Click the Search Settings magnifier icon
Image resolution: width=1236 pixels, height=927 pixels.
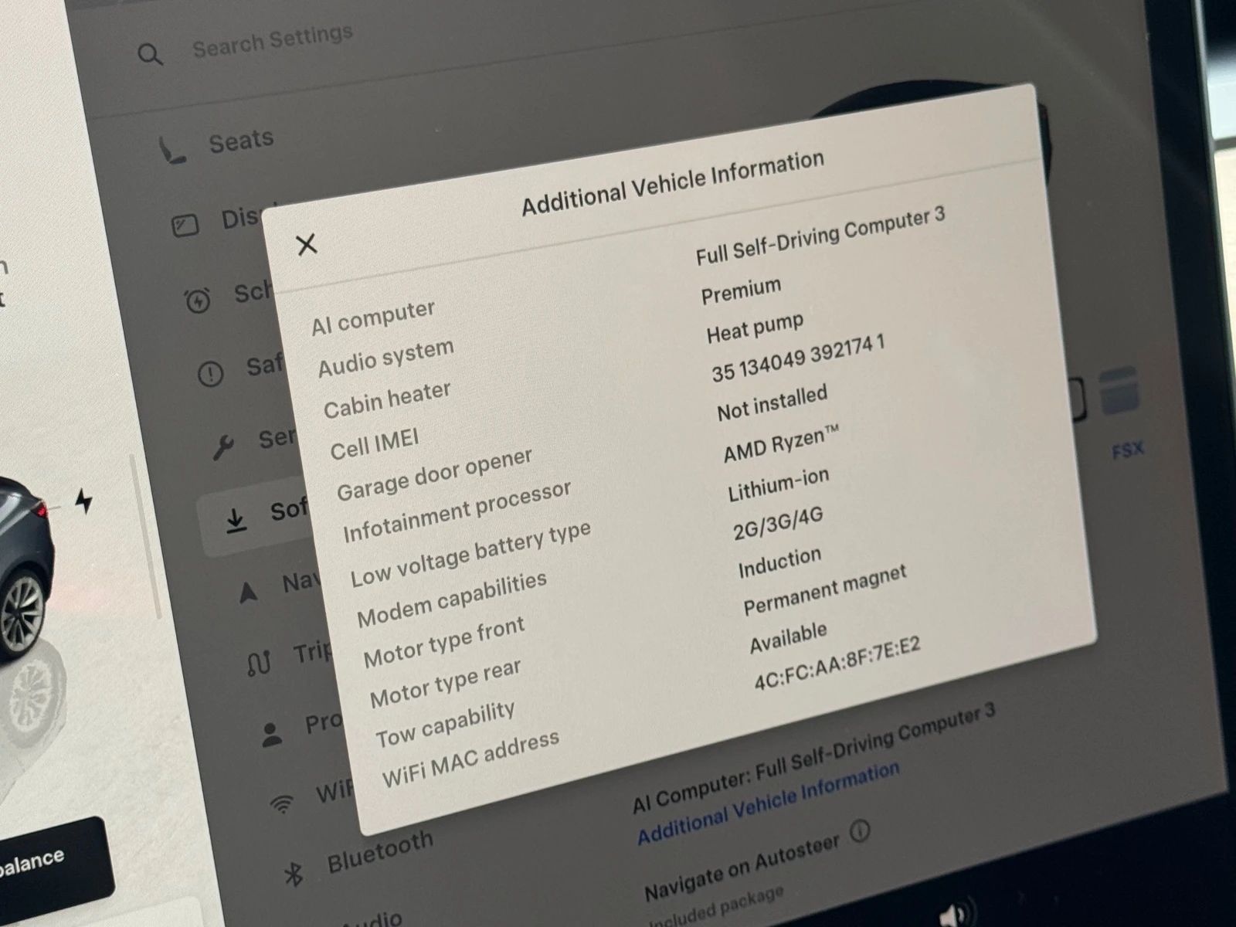(150, 54)
